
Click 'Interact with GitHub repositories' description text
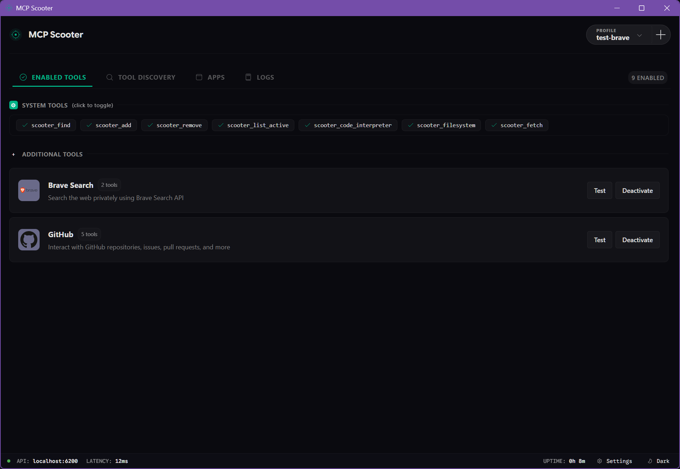(x=139, y=247)
